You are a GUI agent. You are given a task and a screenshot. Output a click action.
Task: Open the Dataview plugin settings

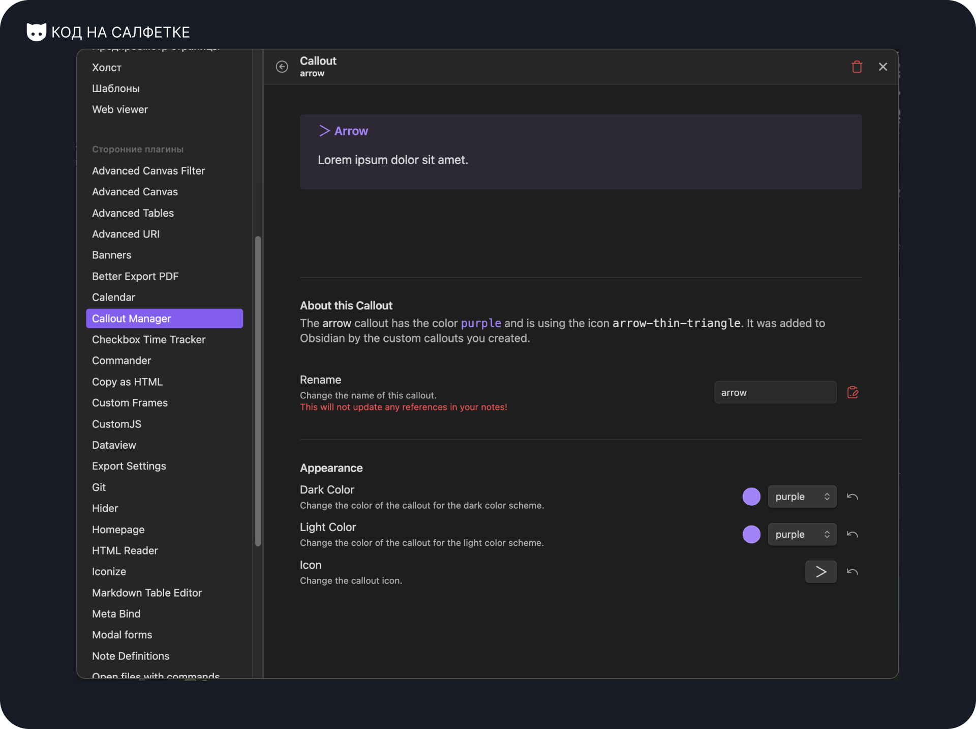(x=114, y=445)
